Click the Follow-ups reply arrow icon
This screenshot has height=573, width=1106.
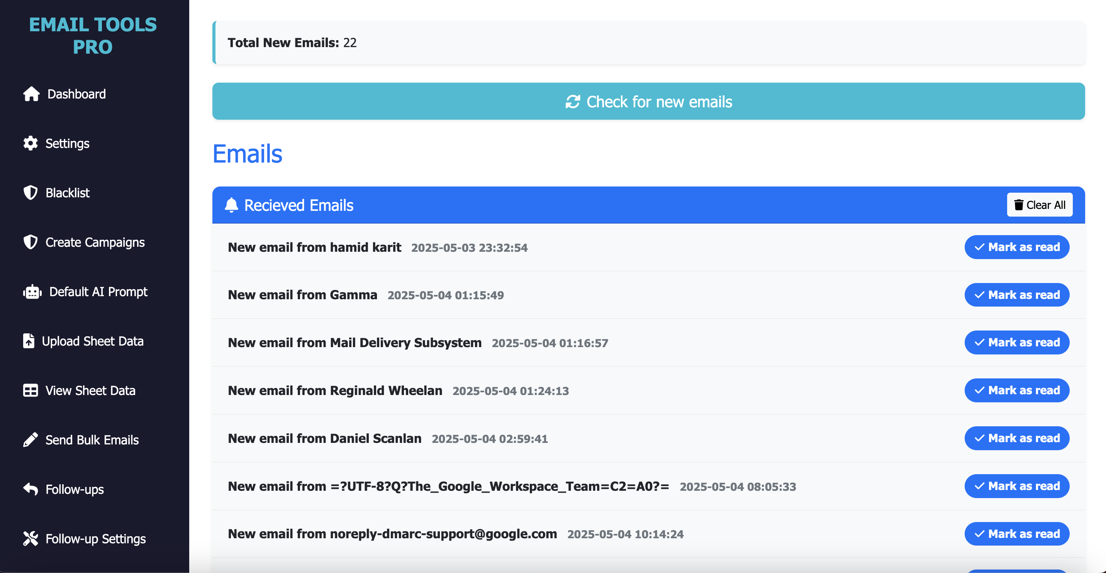coord(30,489)
